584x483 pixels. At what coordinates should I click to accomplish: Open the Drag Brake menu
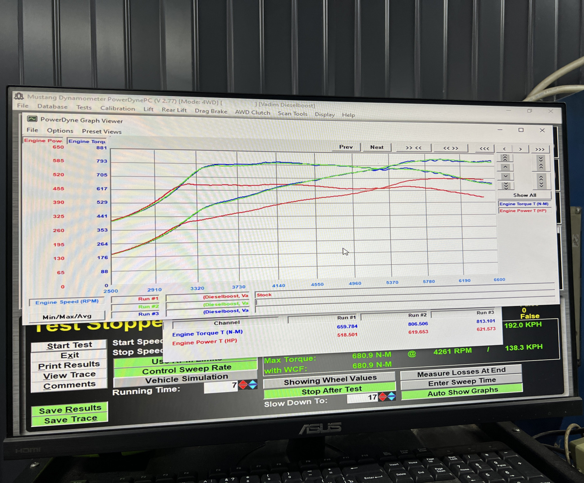pyautogui.click(x=211, y=111)
